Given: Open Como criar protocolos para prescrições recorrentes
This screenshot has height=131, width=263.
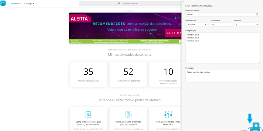Looking at the screenshot, I should click(x=88, y=123).
